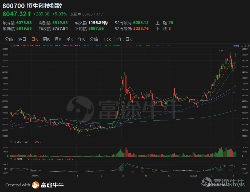Select the 季K quarterly candlestick tab
250x192 pixels.
pos(70,39)
